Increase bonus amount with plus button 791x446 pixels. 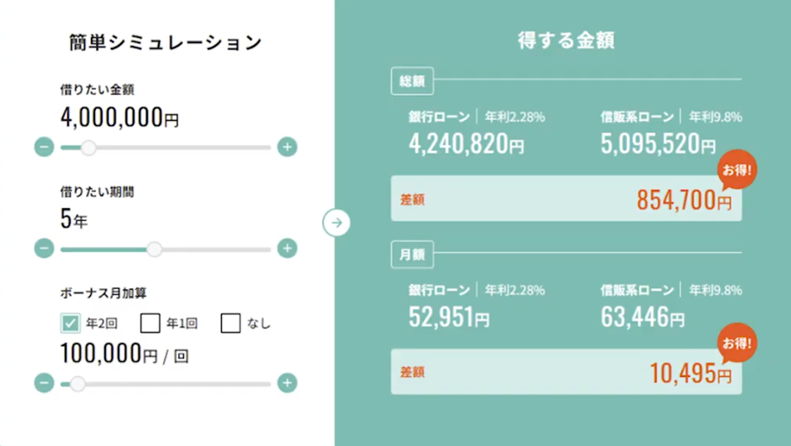287,384
